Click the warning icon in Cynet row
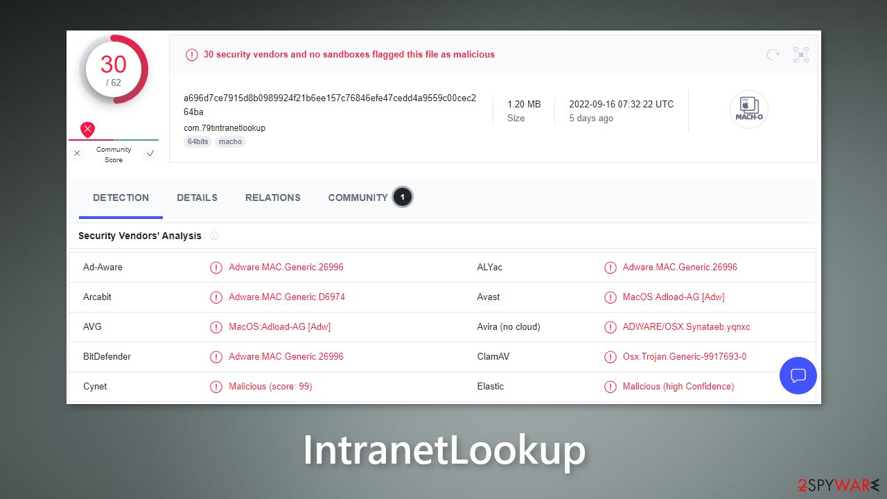 pos(216,387)
